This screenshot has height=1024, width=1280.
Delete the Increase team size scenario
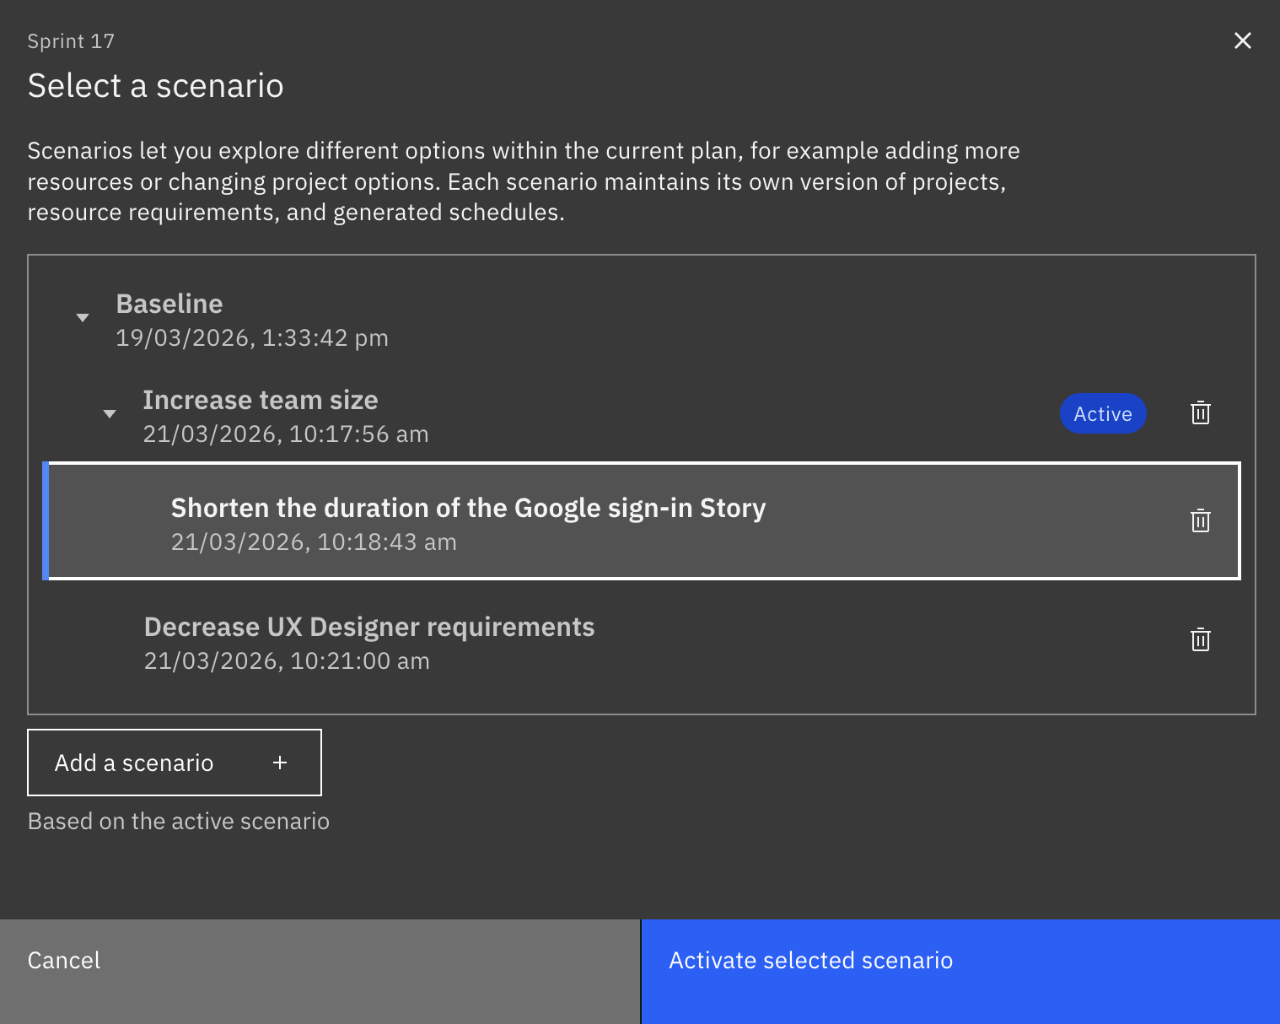[1200, 413]
